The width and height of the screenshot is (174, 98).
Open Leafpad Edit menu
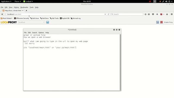(x=29, y=33)
